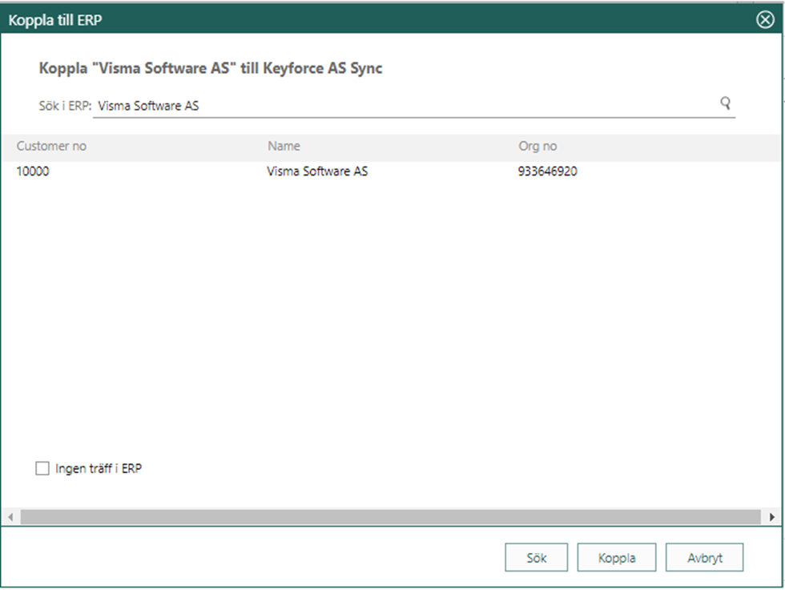
Task: Click the magnifier search icon
Action: pos(726,103)
